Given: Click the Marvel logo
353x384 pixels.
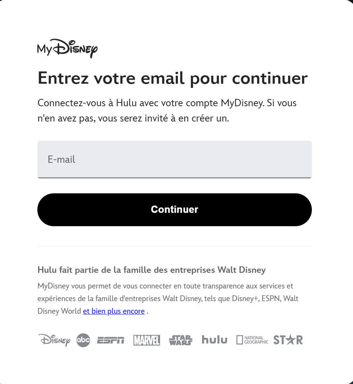Looking at the screenshot, I should [146, 340].
